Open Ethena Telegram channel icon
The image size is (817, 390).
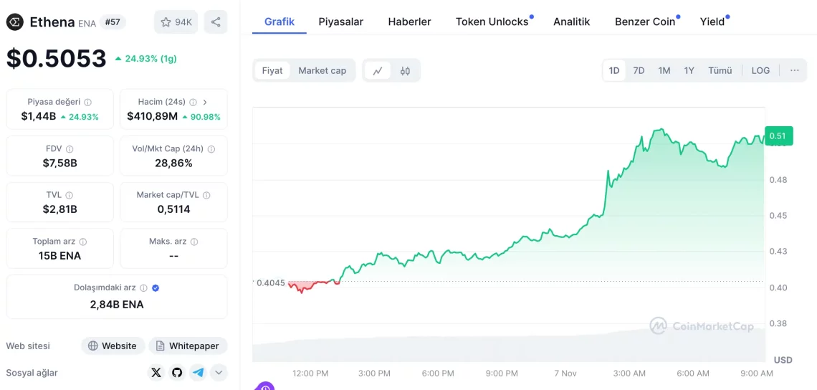pos(198,373)
